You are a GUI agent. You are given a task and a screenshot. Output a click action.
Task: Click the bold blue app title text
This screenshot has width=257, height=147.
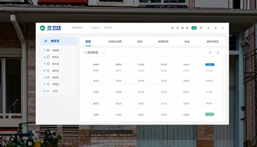[54, 28]
